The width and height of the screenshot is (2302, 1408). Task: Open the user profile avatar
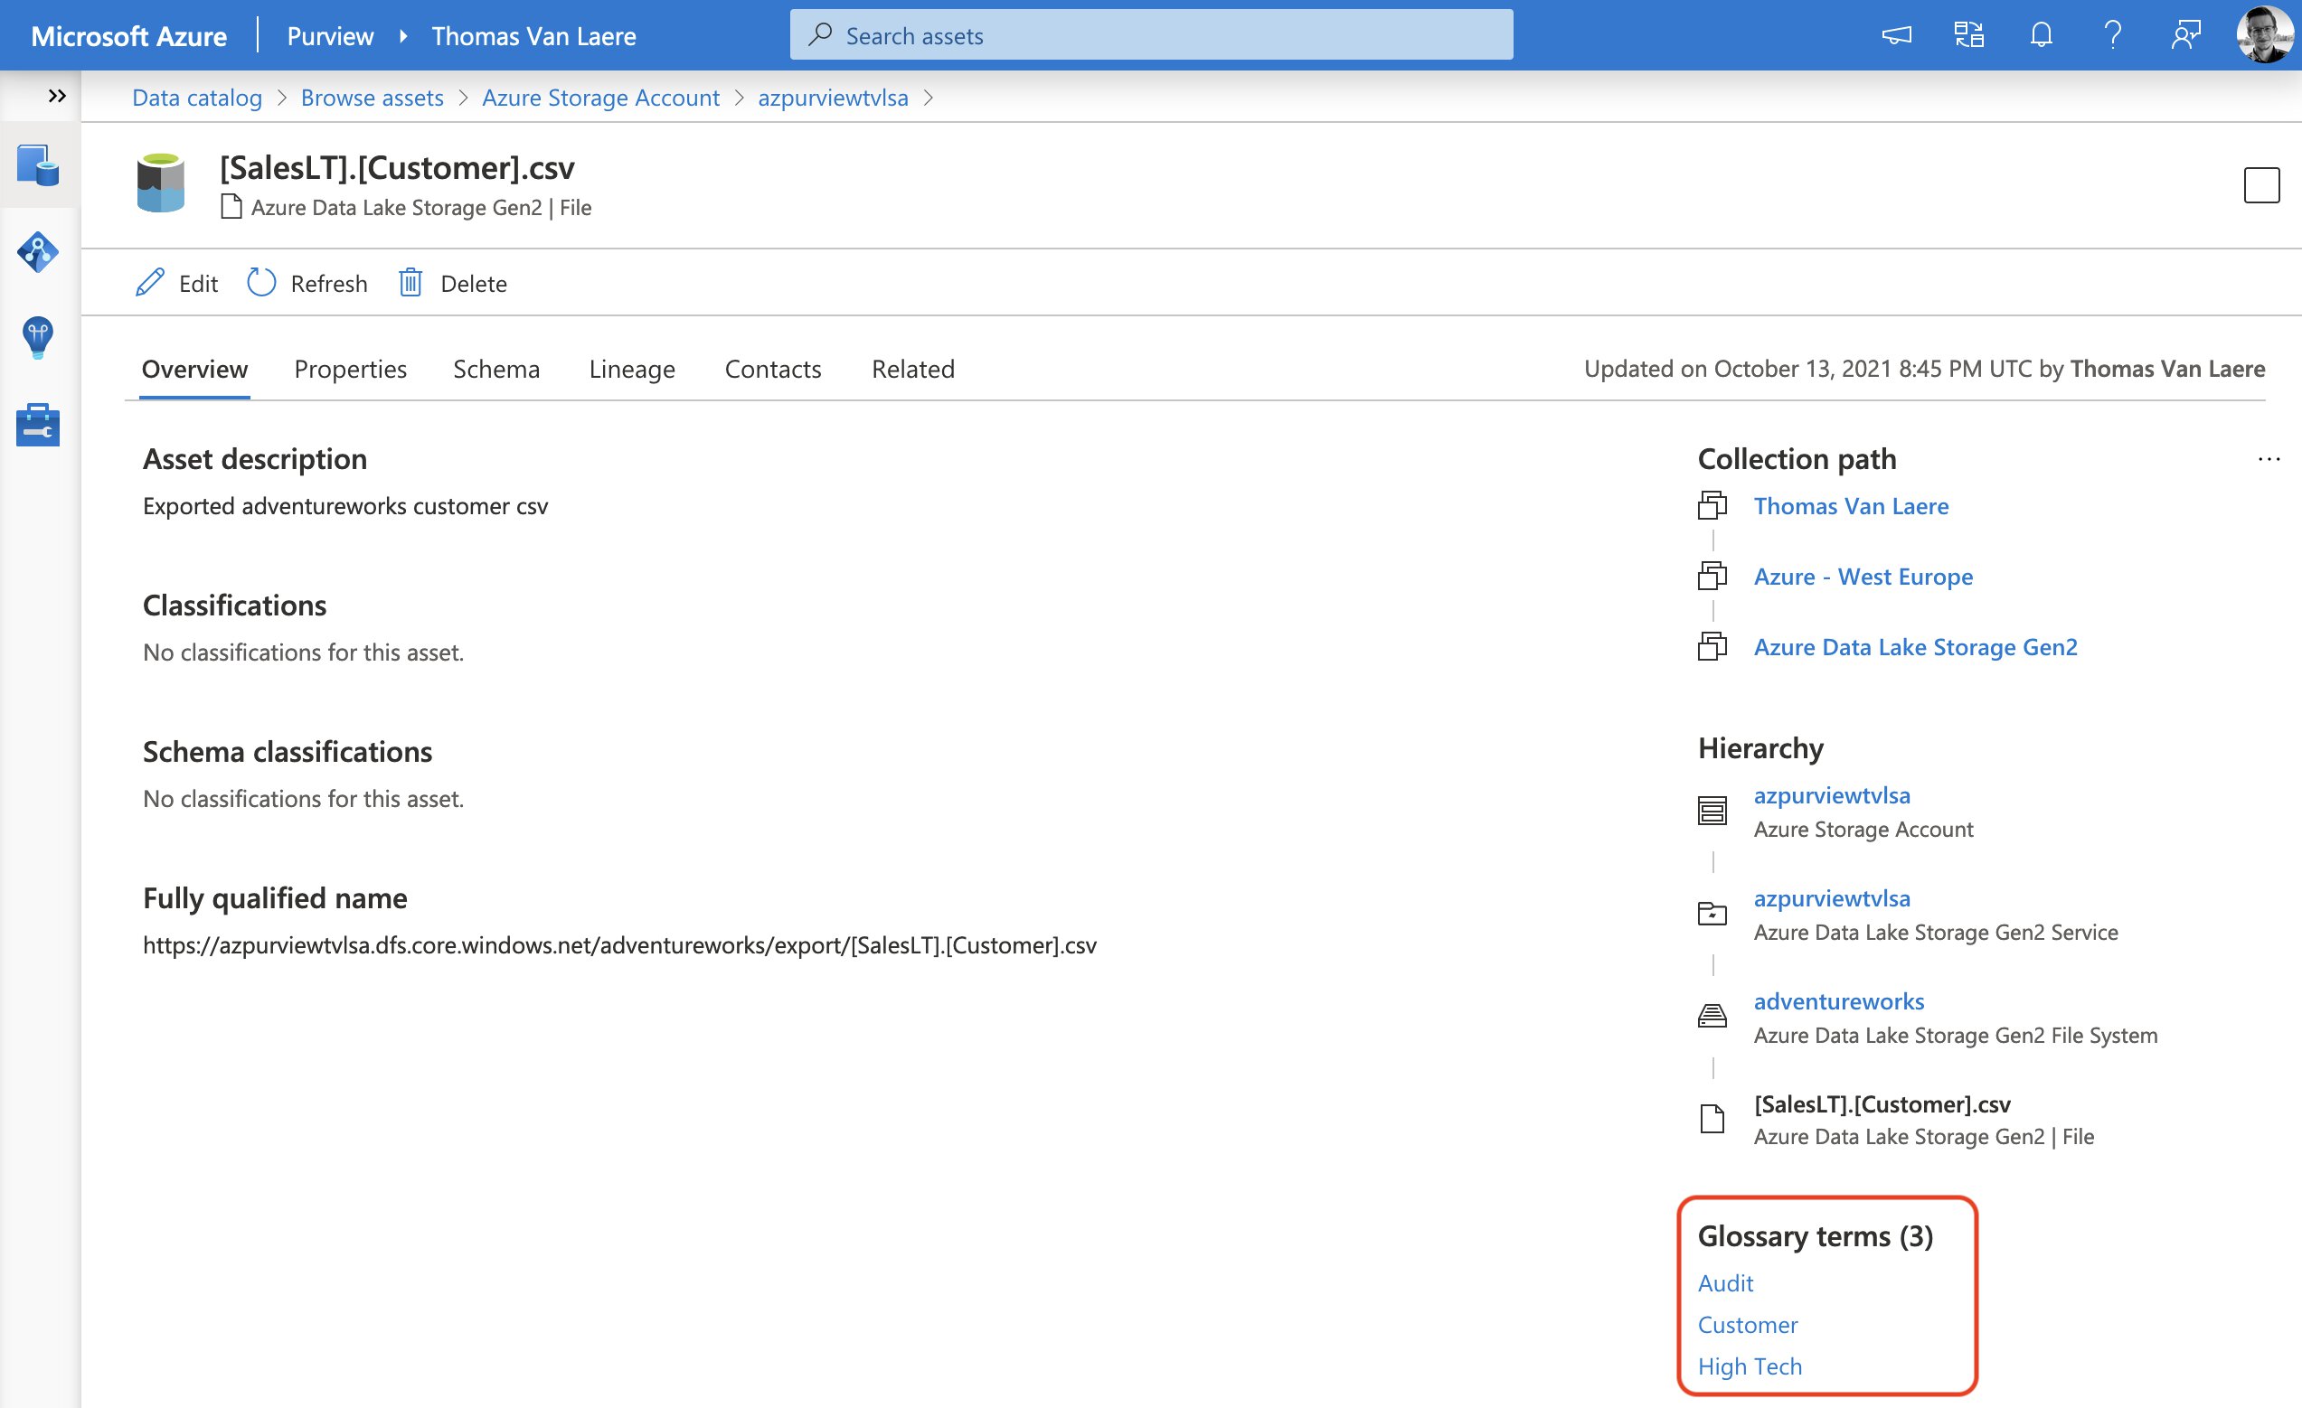tap(2264, 34)
